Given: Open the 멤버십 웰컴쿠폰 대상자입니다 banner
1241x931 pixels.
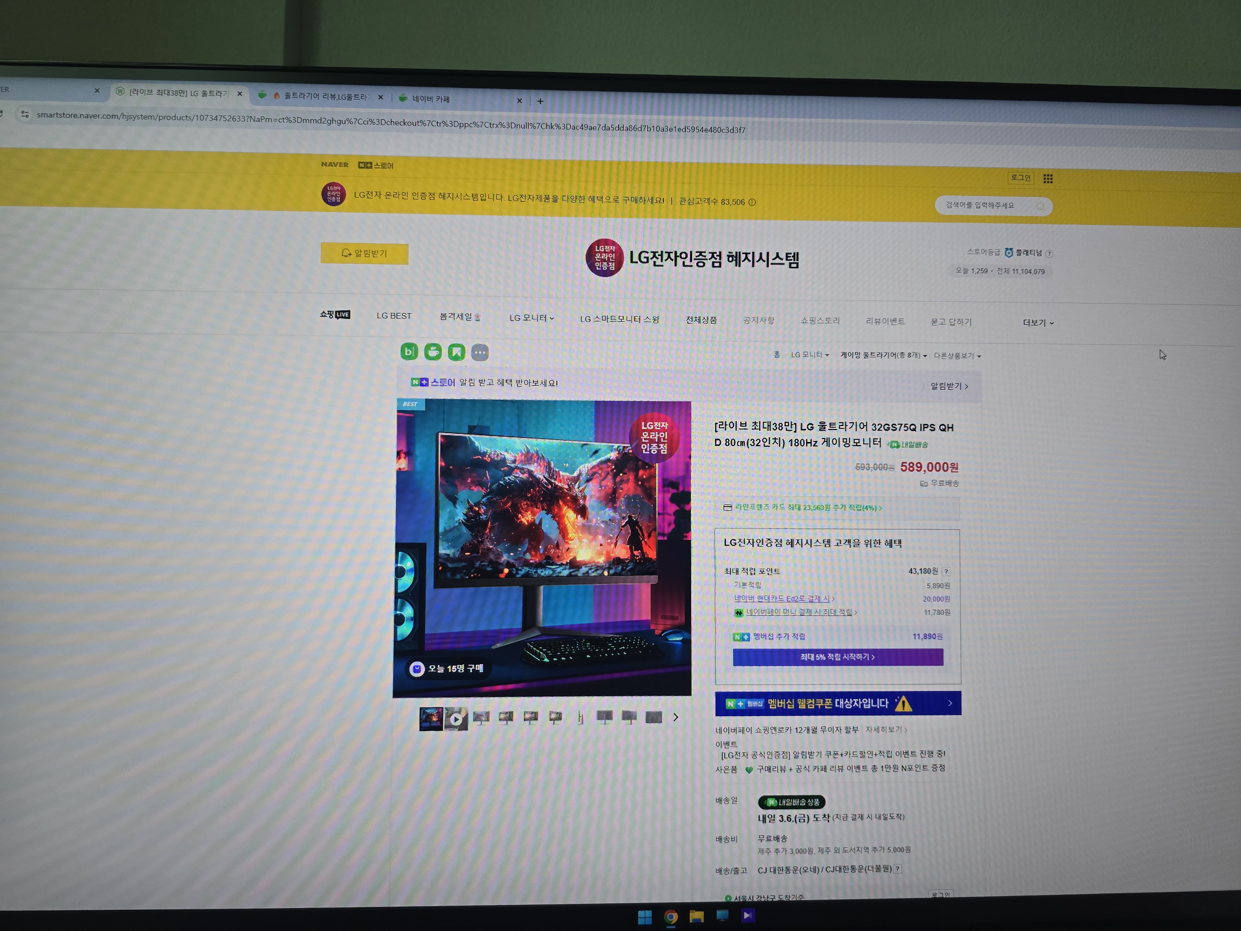Looking at the screenshot, I should [838, 704].
